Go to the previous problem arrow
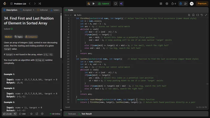This screenshot has height=118, width=210. (30, 4)
